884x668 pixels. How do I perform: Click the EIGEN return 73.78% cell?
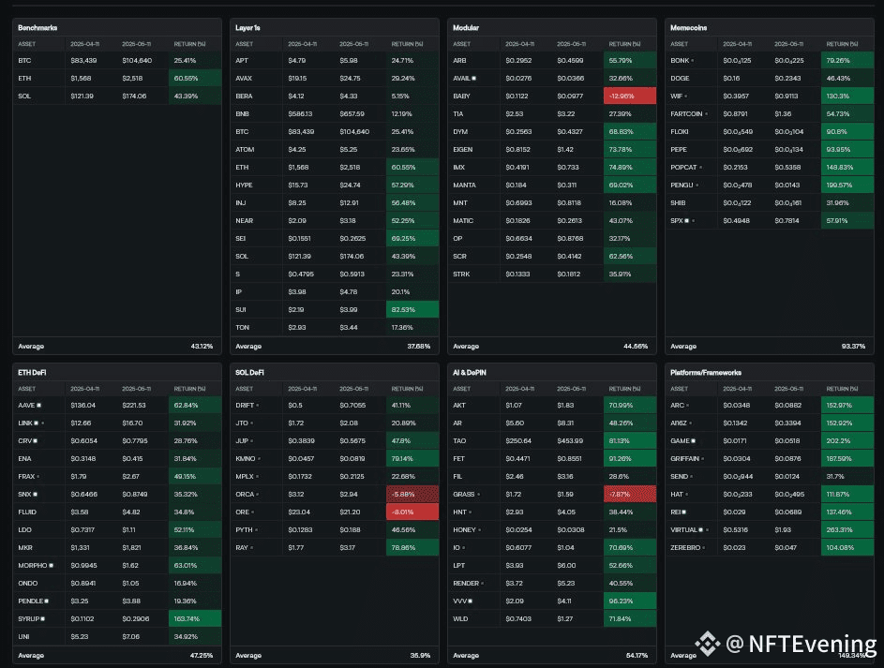630,149
